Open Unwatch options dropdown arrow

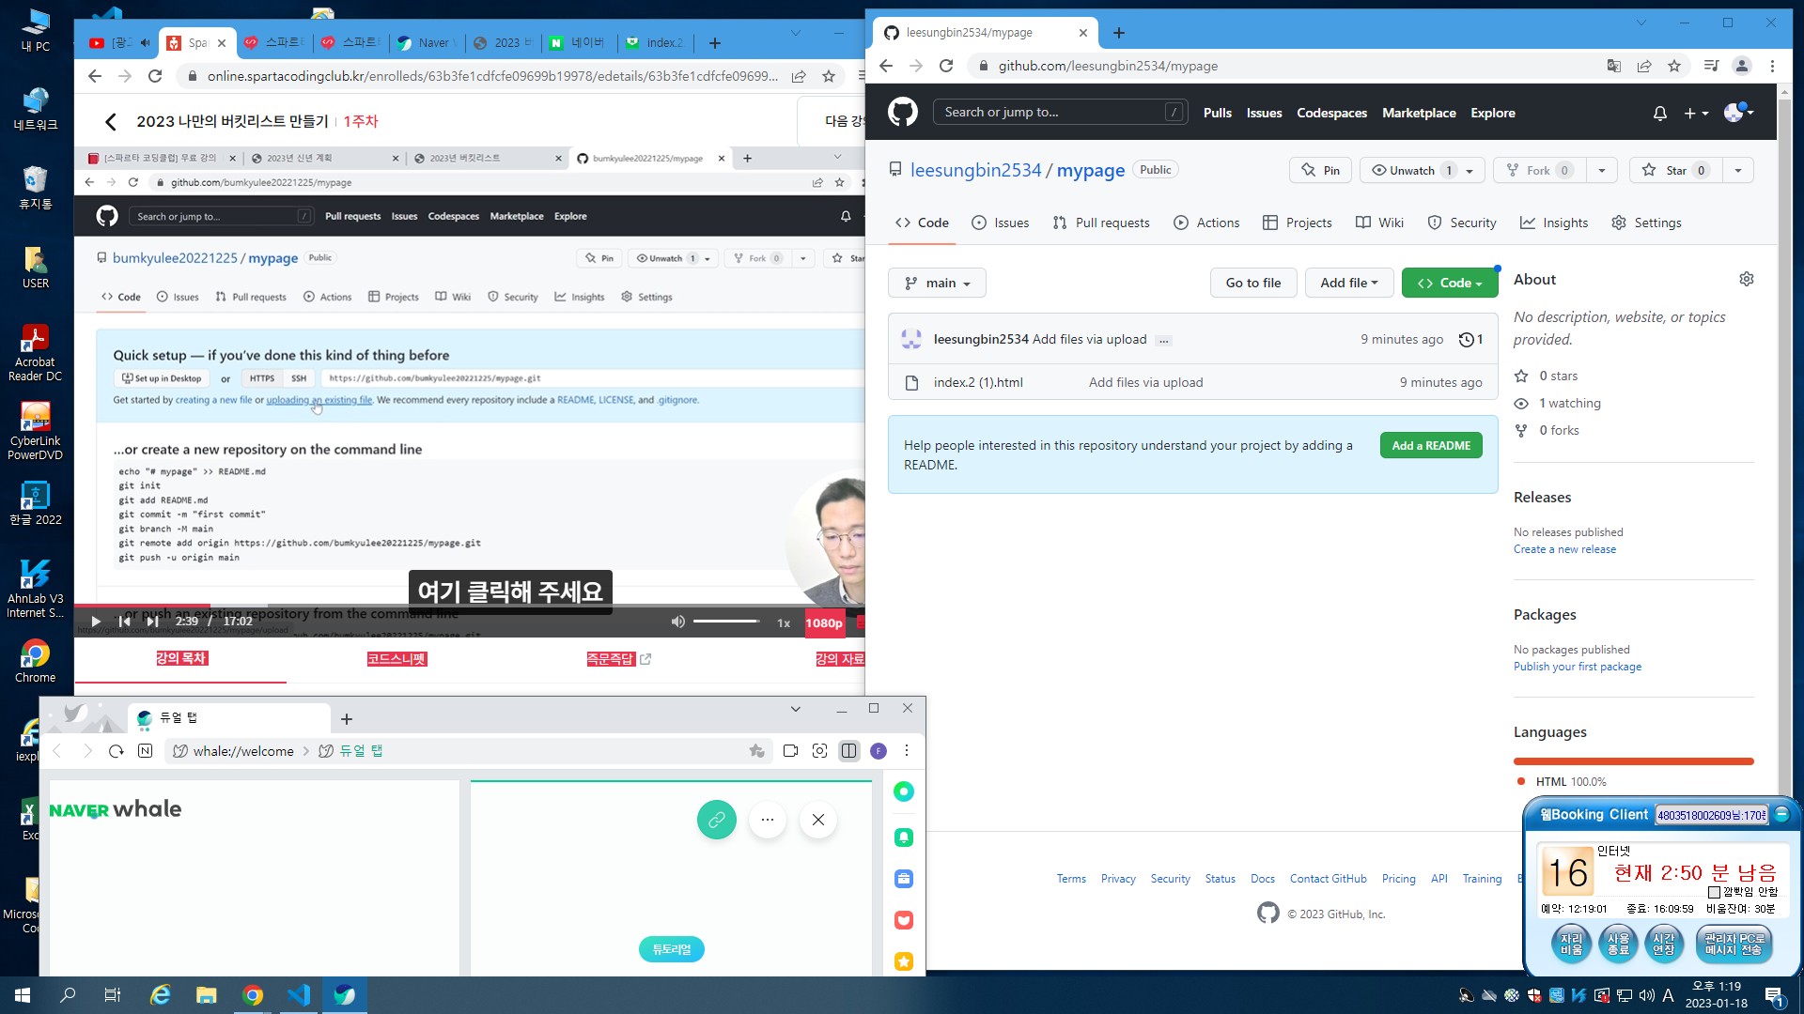point(1470,170)
